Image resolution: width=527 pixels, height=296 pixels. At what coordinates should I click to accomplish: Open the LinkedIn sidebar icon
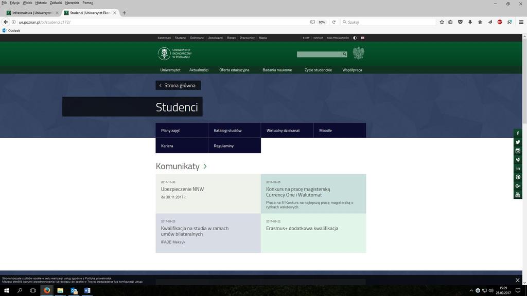pos(518,168)
